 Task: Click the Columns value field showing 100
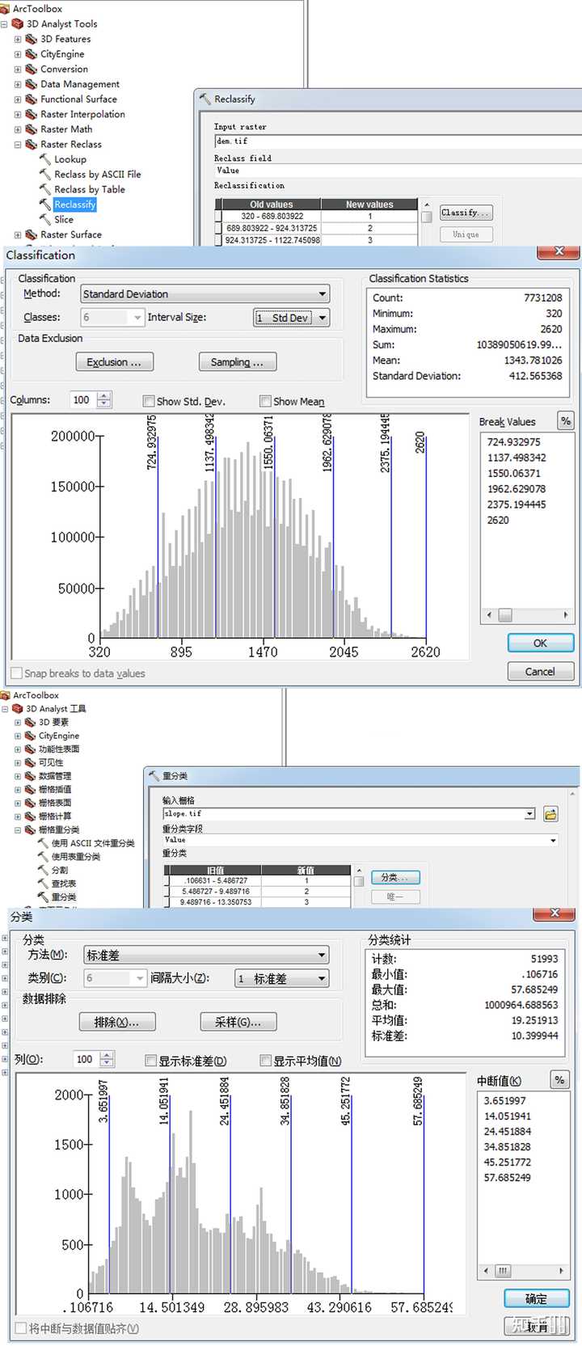point(83,400)
